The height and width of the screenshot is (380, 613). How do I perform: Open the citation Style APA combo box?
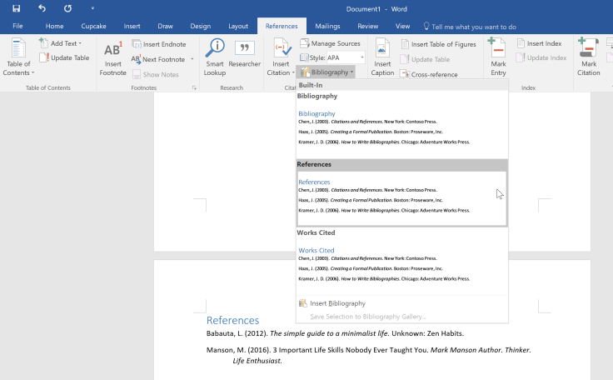click(336, 57)
